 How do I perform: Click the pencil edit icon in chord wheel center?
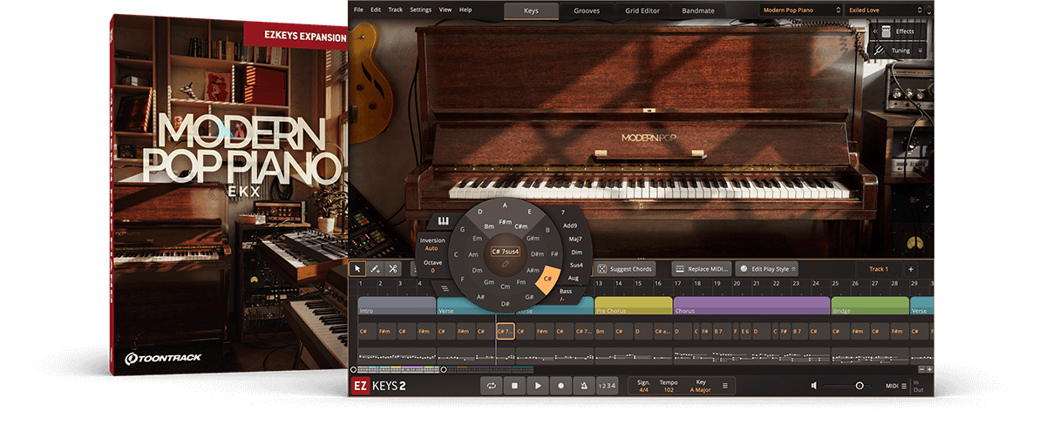pyautogui.click(x=506, y=262)
